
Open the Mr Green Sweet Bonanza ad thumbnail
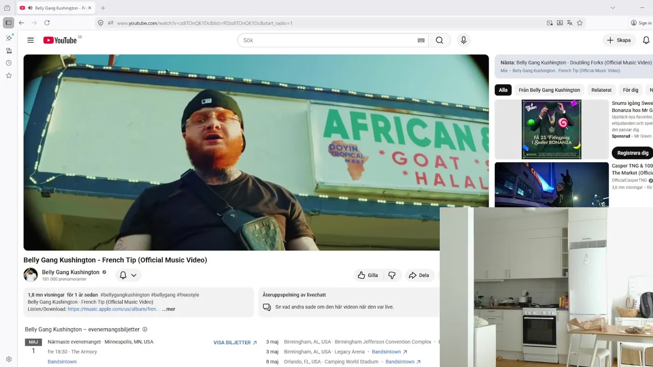[551, 129]
